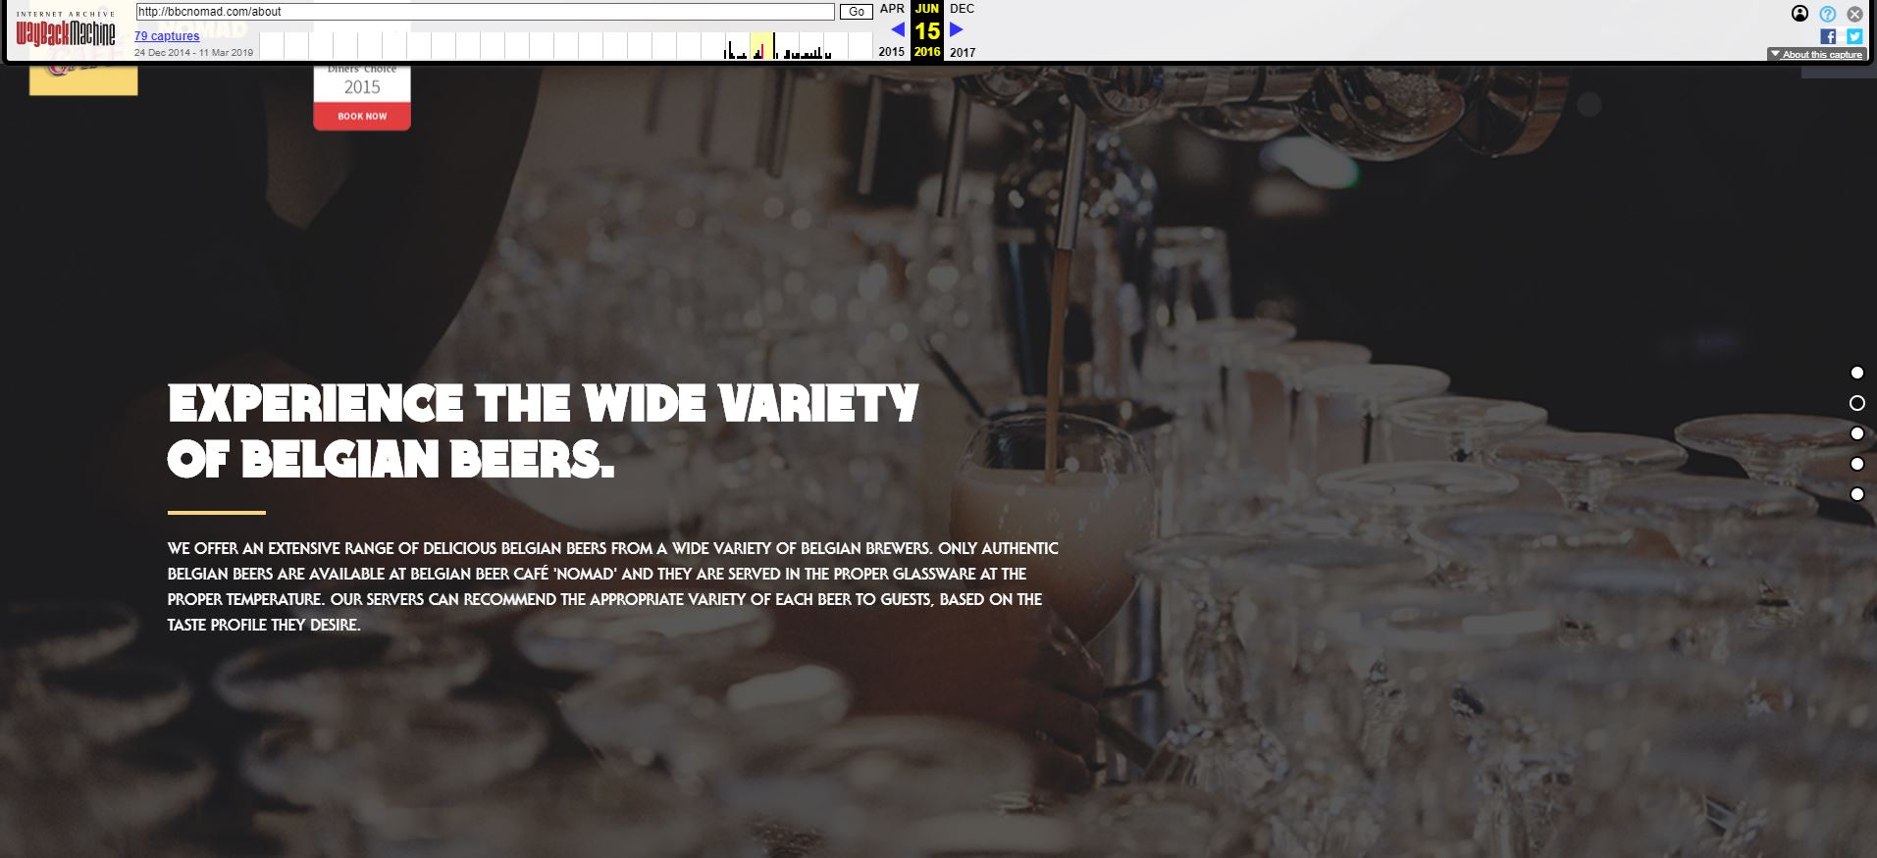Expand the About this capture dropdown

click(x=1816, y=55)
